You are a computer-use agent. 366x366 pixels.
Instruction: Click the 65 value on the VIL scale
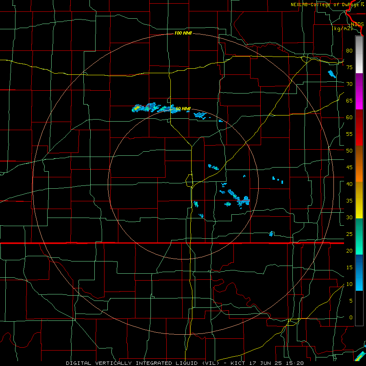[349, 100]
